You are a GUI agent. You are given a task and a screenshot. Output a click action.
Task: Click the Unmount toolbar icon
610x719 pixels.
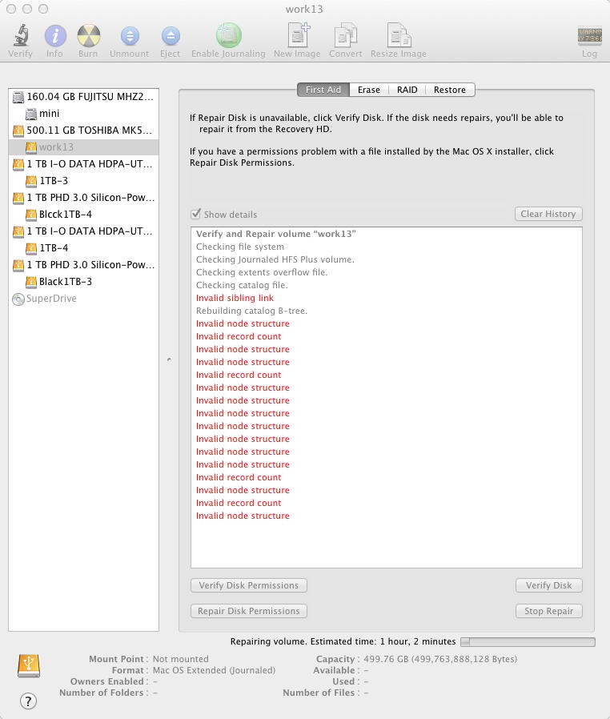coord(130,36)
